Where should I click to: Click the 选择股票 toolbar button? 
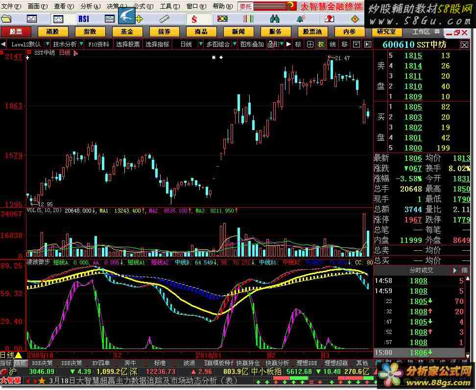128,44
